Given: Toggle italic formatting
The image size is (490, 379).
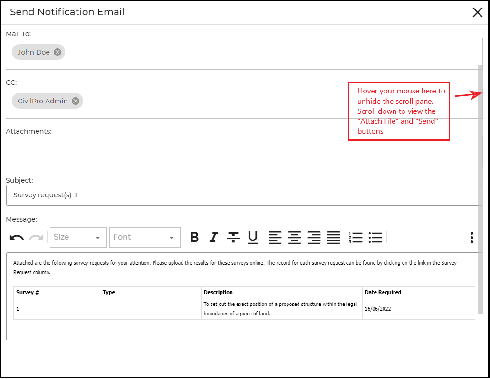Looking at the screenshot, I should (214, 237).
